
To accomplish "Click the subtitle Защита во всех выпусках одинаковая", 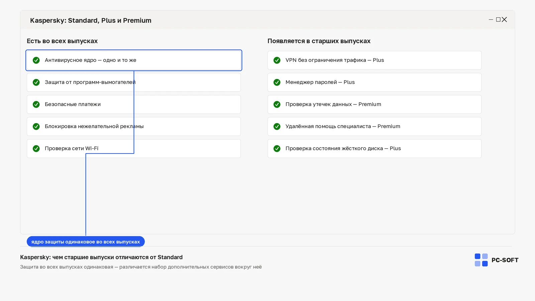I will 141,267.
